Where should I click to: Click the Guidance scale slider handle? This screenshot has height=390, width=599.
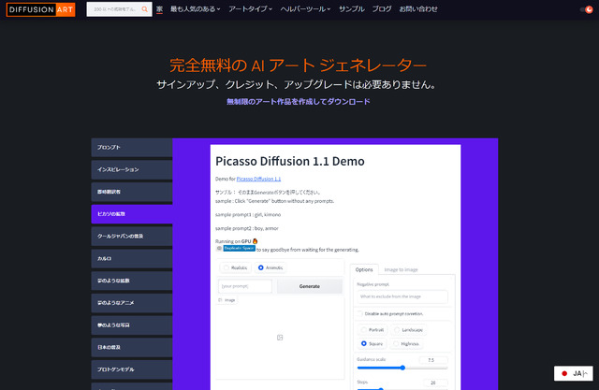pos(402,368)
